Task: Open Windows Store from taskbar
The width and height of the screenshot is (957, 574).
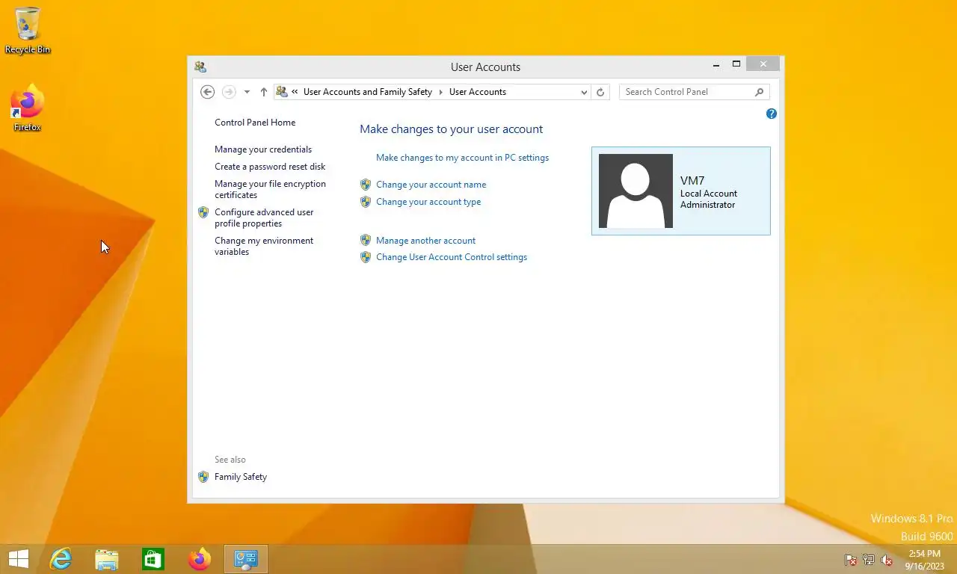Action: click(x=153, y=559)
